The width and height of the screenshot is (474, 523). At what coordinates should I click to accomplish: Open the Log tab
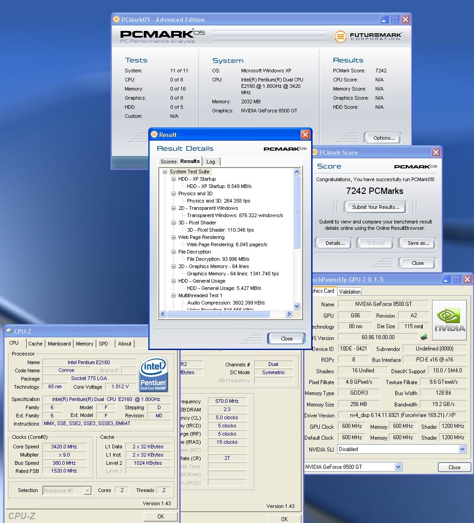(211, 162)
